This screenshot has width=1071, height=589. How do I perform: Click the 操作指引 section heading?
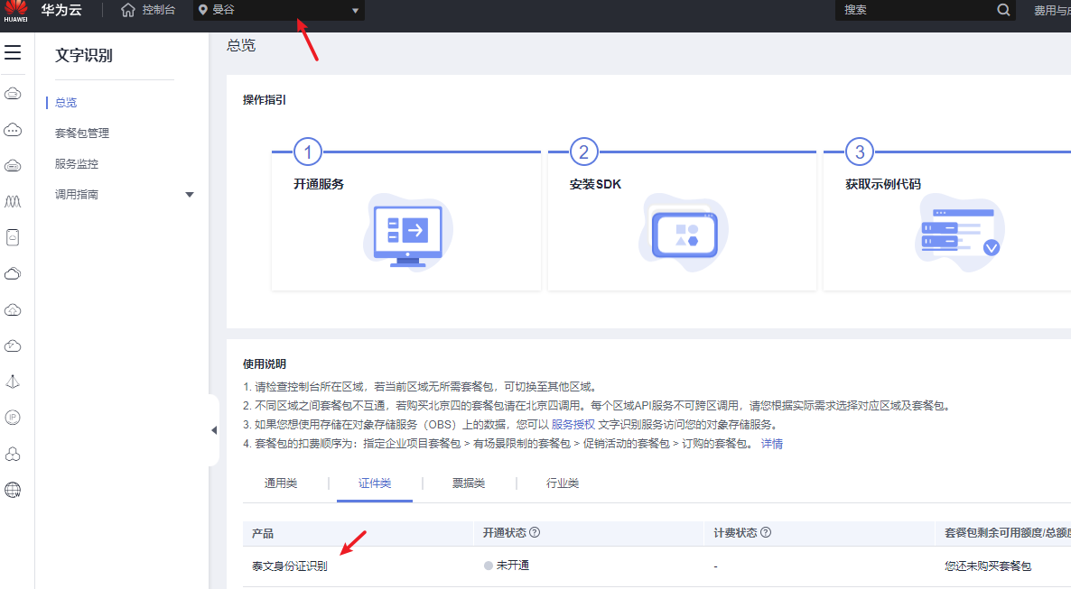point(265,99)
